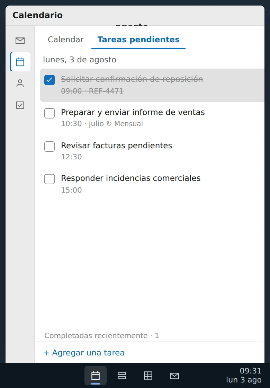The height and width of the screenshot is (388, 270).
Task: Uncheck Solicitar confirmación de reposición task
Action: tap(49, 80)
